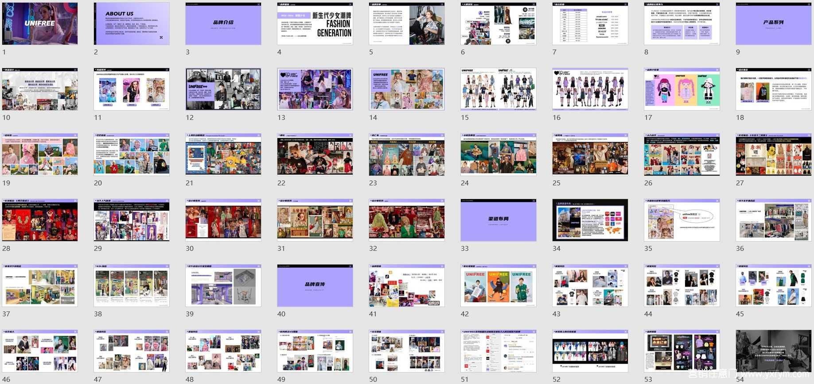The width and height of the screenshot is (814, 384).
Task: Select slide 38 thumbnail
Action: [x=132, y=285]
